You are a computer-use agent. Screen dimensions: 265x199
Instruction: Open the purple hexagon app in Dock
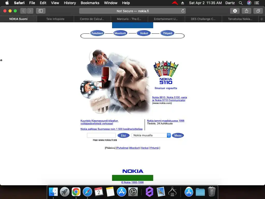click(150, 192)
